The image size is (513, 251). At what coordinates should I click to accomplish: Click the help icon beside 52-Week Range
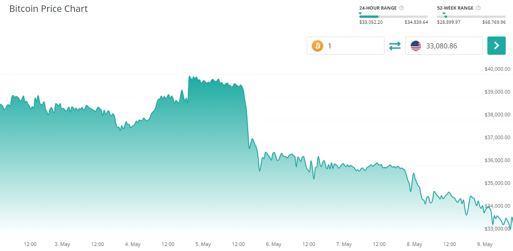pyautogui.click(x=478, y=8)
